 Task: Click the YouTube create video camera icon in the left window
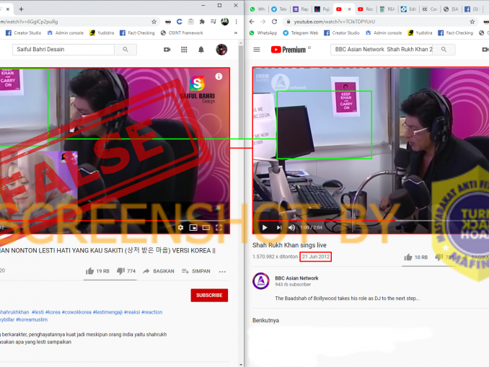(167, 50)
